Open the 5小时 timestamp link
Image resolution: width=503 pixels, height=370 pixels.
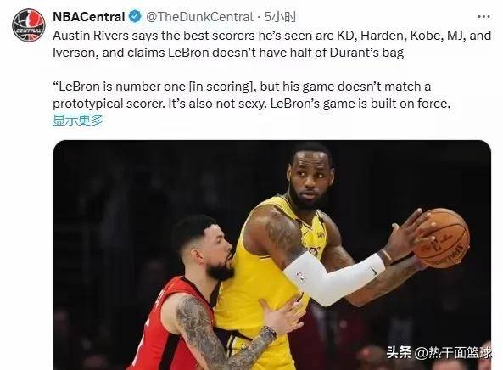click(281, 17)
